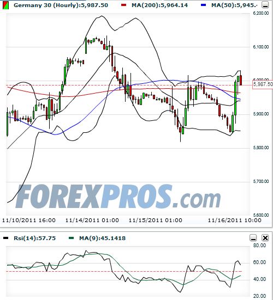Click the red MA(200) legend color marker
Screen dimensions: 273x300
pyautogui.click(x=124, y=5)
